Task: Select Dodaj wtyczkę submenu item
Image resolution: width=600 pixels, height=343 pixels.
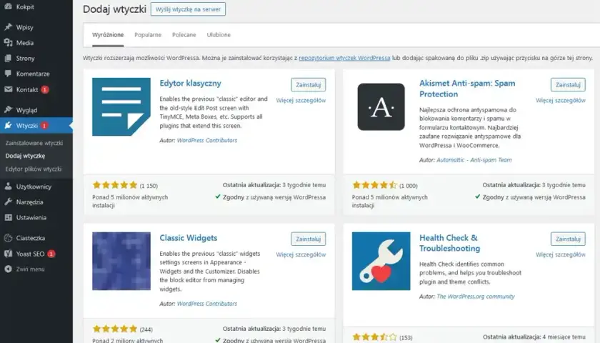Action: point(25,156)
